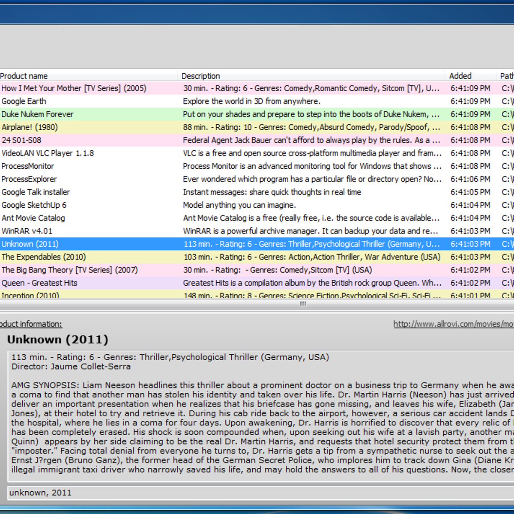The width and height of the screenshot is (514, 514).
Task: Click 'Greatest Hits is a compilation album' description
Action: click(312, 283)
